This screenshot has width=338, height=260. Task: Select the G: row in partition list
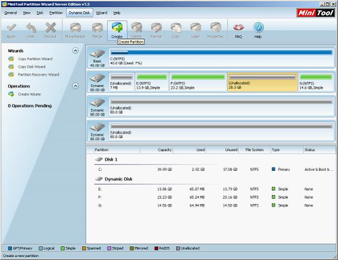[x=215, y=205]
